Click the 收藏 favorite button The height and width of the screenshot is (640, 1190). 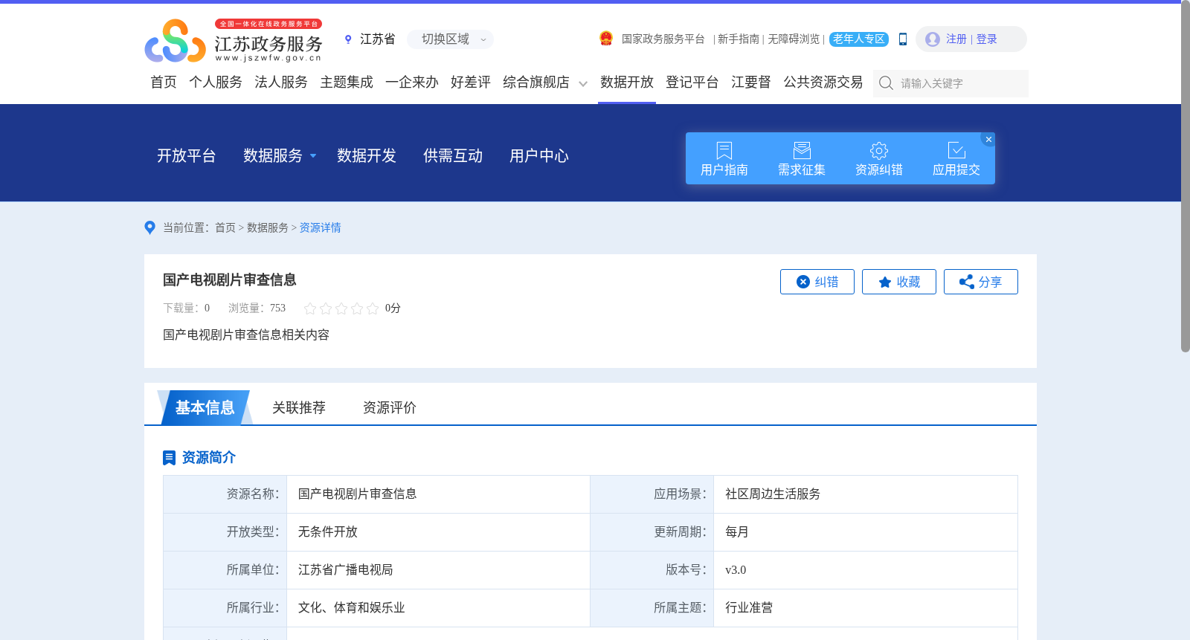click(x=899, y=282)
